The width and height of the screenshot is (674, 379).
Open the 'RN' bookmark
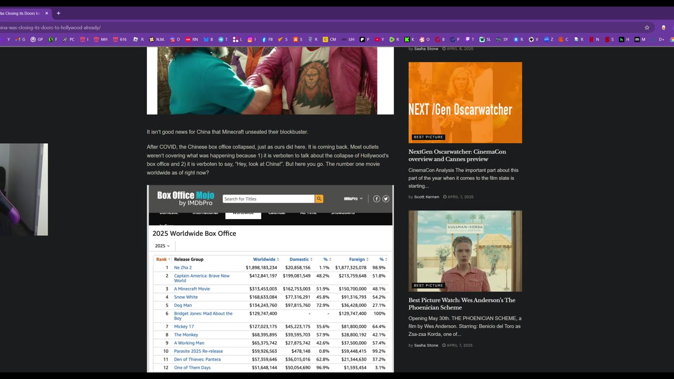click(192, 39)
